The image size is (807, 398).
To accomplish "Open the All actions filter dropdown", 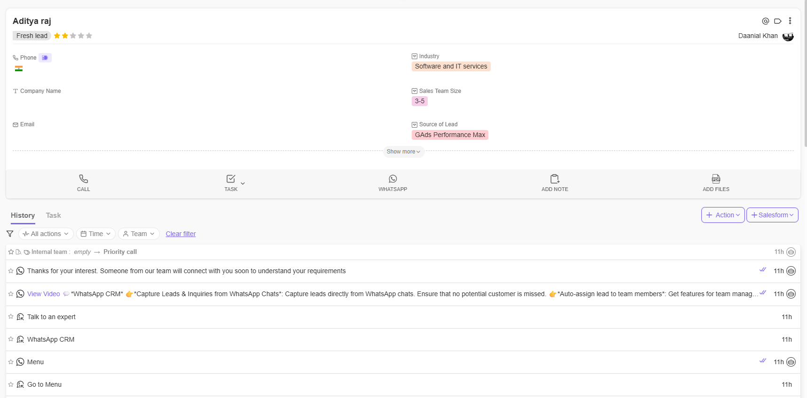I will point(46,234).
